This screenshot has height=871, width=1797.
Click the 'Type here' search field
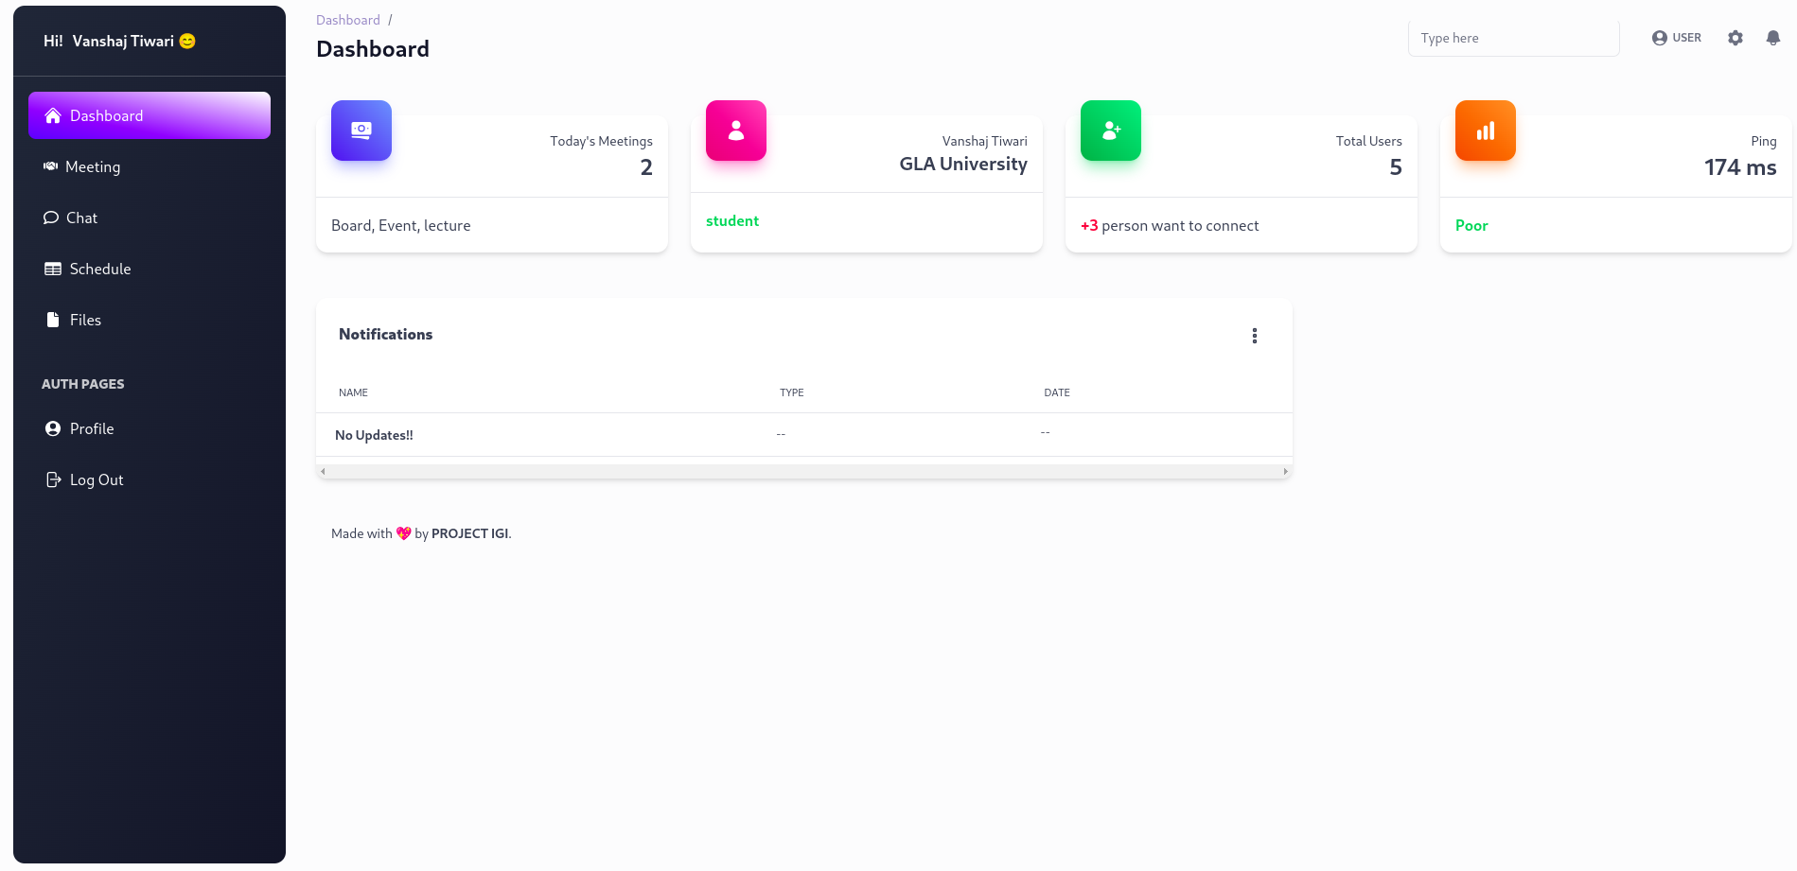click(1513, 38)
